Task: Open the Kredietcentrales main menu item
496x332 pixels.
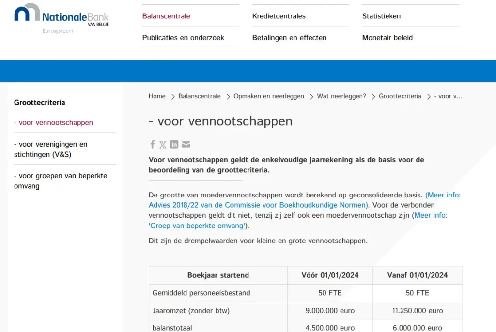Action: [x=279, y=16]
